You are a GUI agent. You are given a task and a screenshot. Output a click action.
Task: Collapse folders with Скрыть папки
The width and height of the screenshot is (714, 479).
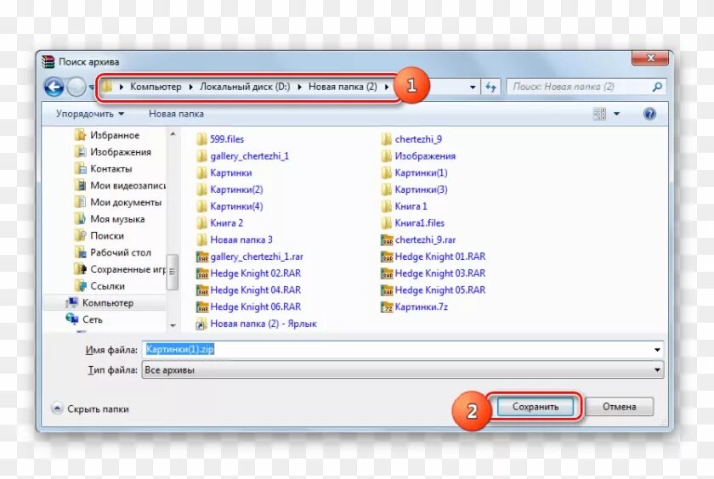click(x=90, y=409)
